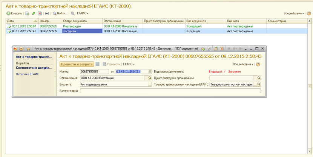Open the Остатки в ЕГАИС navigation link
This screenshot has height=157, width=313.
[28, 74]
